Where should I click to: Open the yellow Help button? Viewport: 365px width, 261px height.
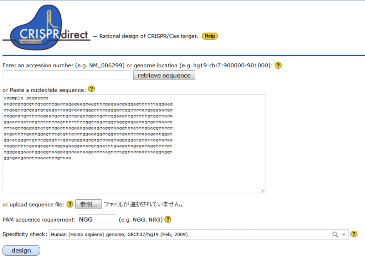210,36
